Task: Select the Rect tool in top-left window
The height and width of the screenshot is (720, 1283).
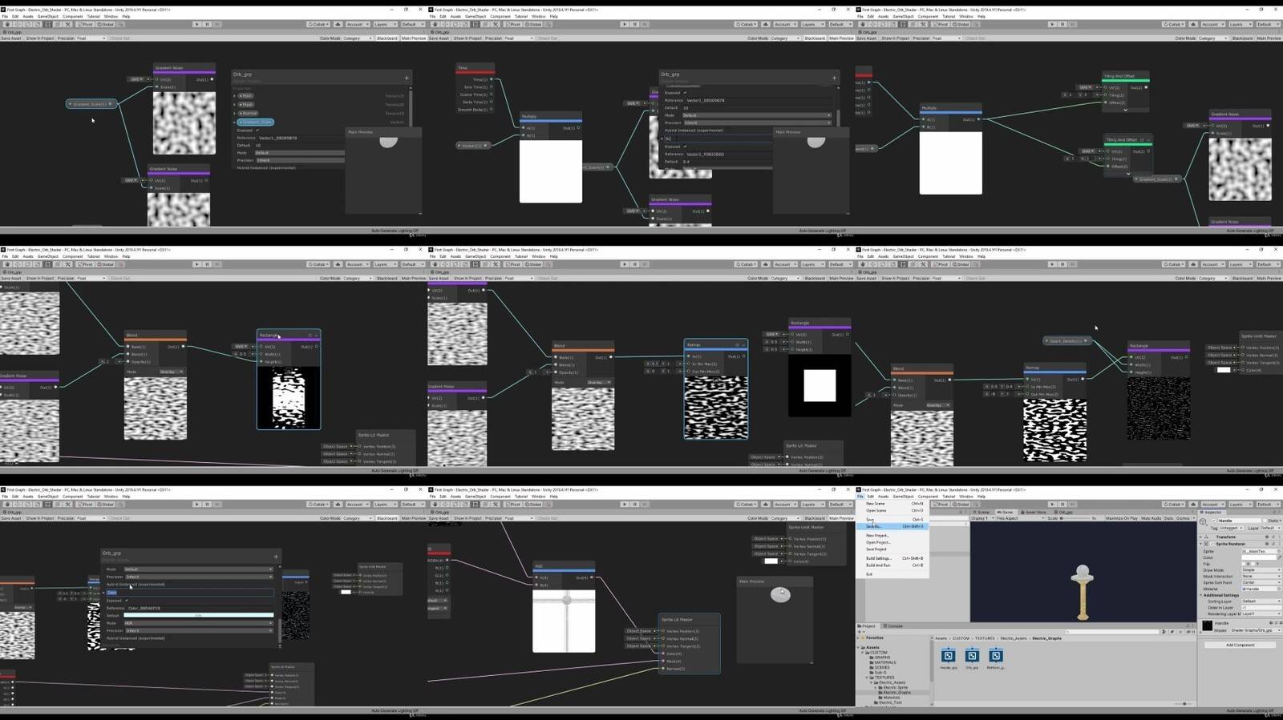Action: (x=47, y=24)
